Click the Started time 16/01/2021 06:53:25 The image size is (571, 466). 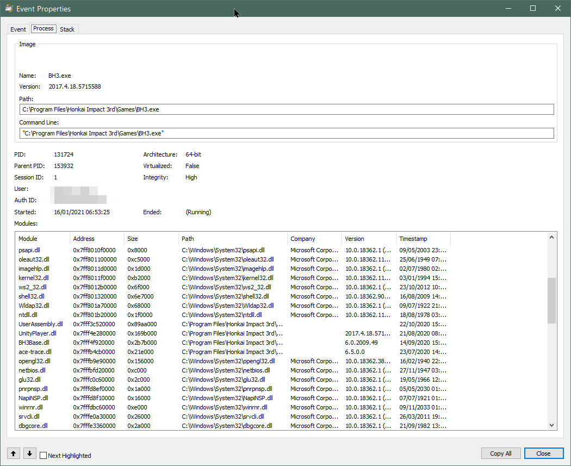point(82,212)
